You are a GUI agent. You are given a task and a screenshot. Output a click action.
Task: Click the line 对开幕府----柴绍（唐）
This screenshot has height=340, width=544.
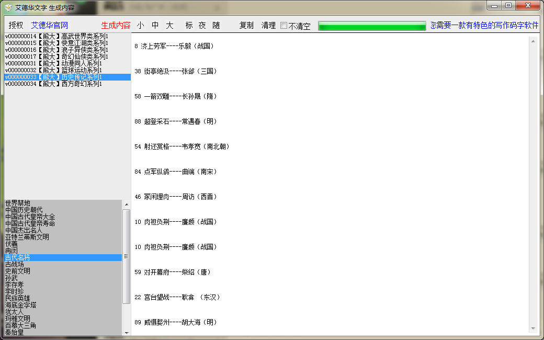tap(173, 273)
